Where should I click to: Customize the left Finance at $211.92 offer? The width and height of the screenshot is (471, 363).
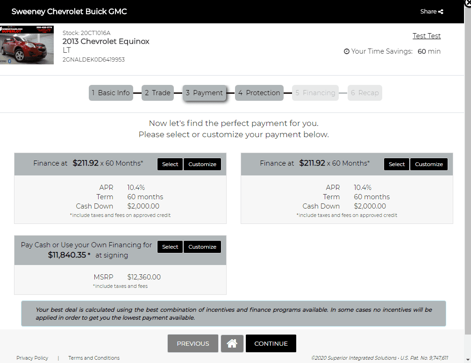[202, 164]
